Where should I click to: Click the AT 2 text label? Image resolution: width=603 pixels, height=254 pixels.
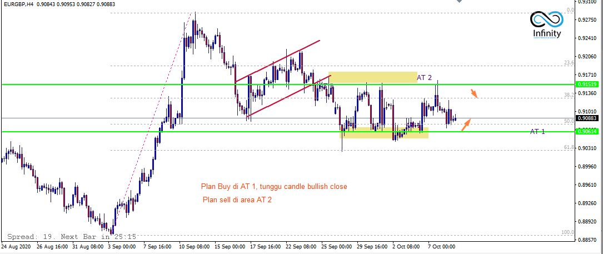pyautogui.click(x=425, y=77)
